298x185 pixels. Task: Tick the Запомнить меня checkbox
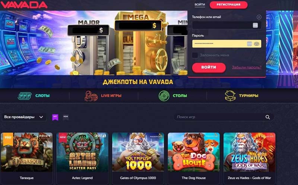click(195, 55)
